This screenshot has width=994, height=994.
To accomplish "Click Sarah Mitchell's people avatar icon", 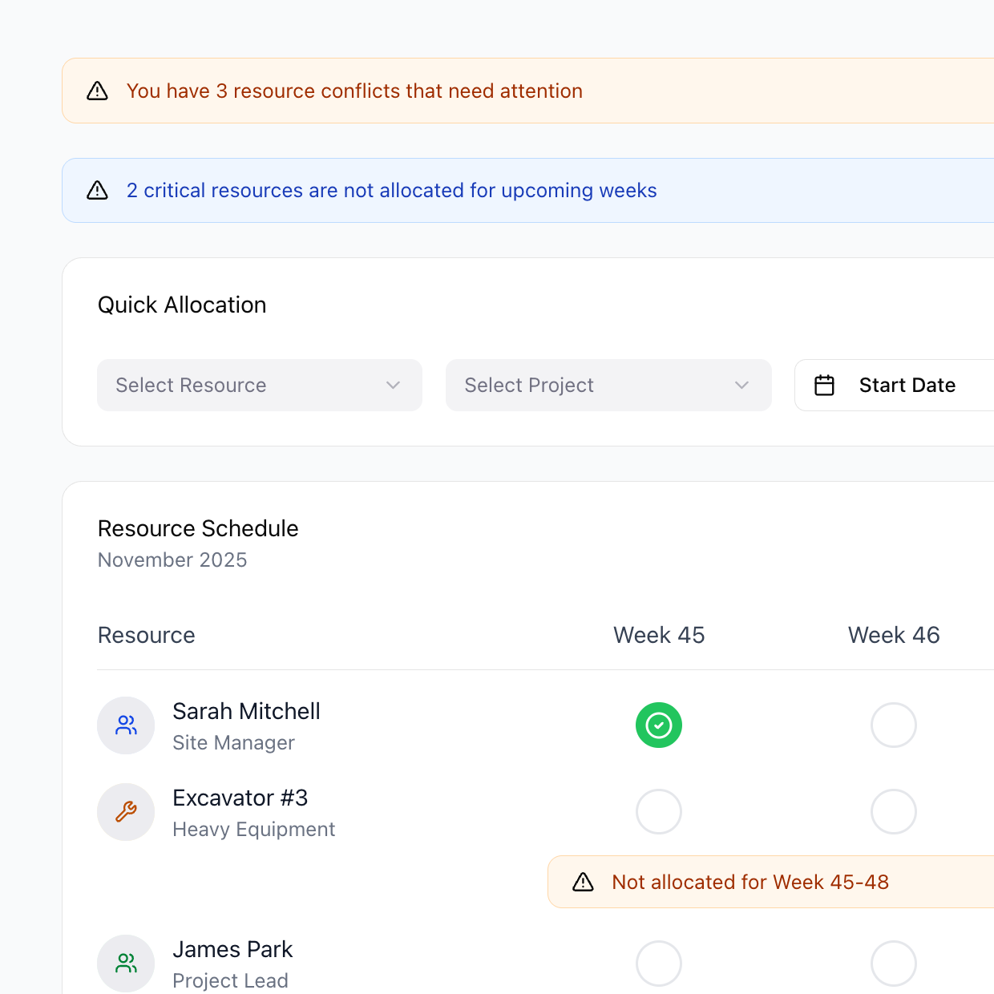I will coord(126,725).
